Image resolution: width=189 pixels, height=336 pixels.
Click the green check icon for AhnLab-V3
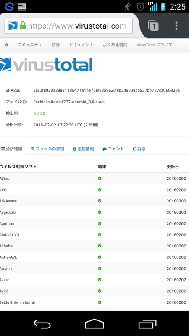[100, 235]
